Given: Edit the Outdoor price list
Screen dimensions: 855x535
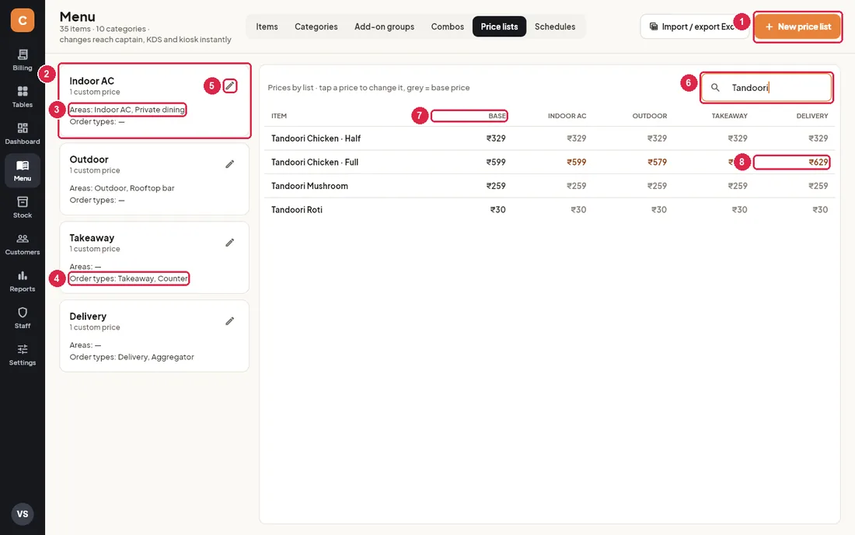Looking at the screenshot, I should [230, 164].
